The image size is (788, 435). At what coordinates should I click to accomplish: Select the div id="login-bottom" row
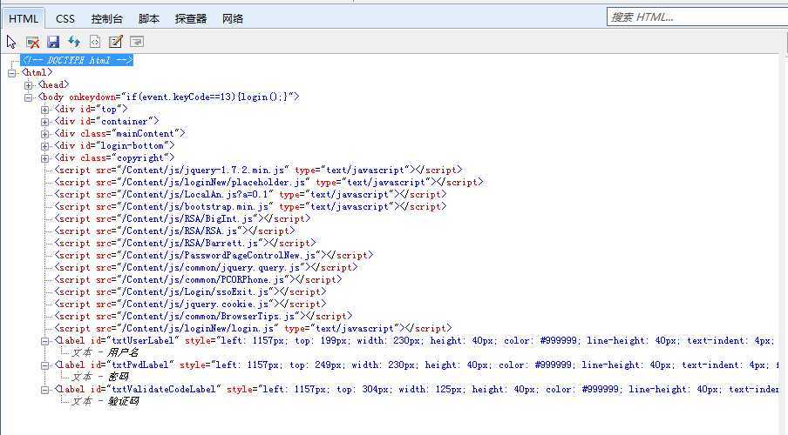pyautogui.click(x=114, y=145)
